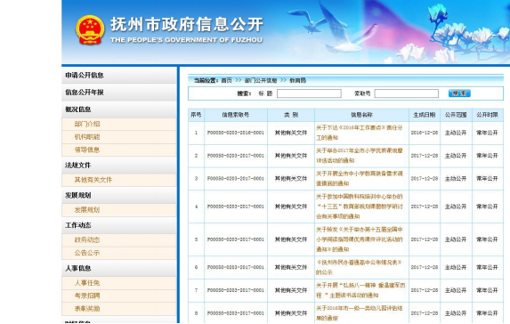
Task: Open row 4 notice mentioning "十三五"
Action: [x=360, y=207]
